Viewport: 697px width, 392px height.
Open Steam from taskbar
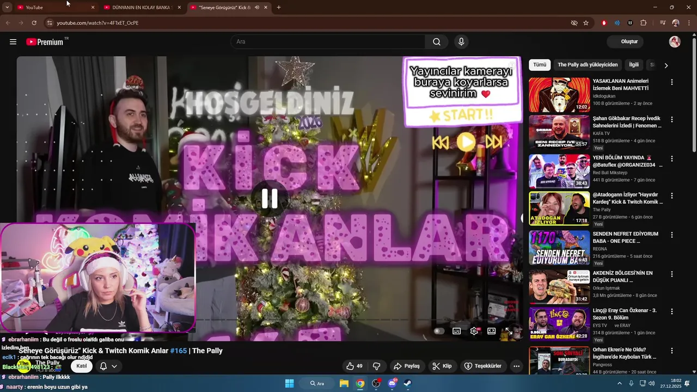[x=407, y=383]
